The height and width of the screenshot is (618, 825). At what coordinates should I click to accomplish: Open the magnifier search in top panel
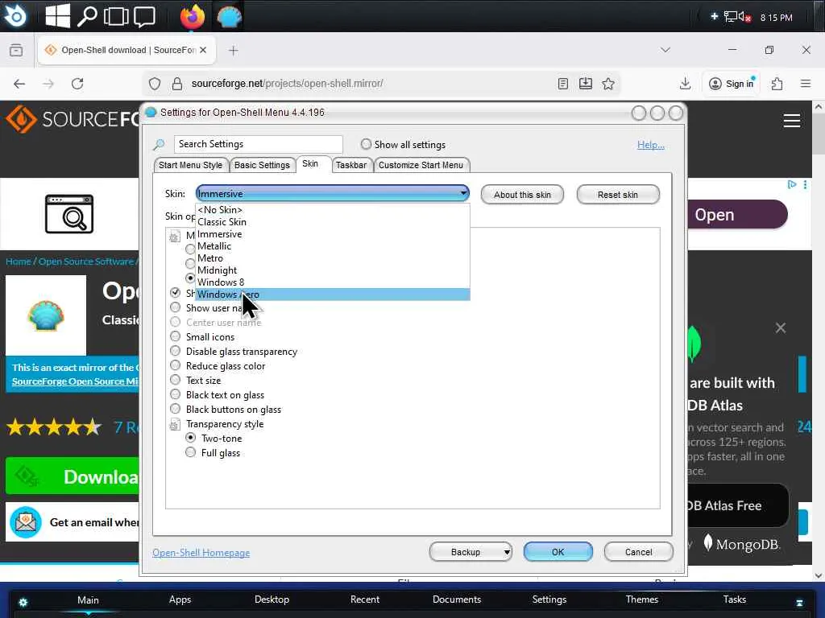[x=87, y=16]
